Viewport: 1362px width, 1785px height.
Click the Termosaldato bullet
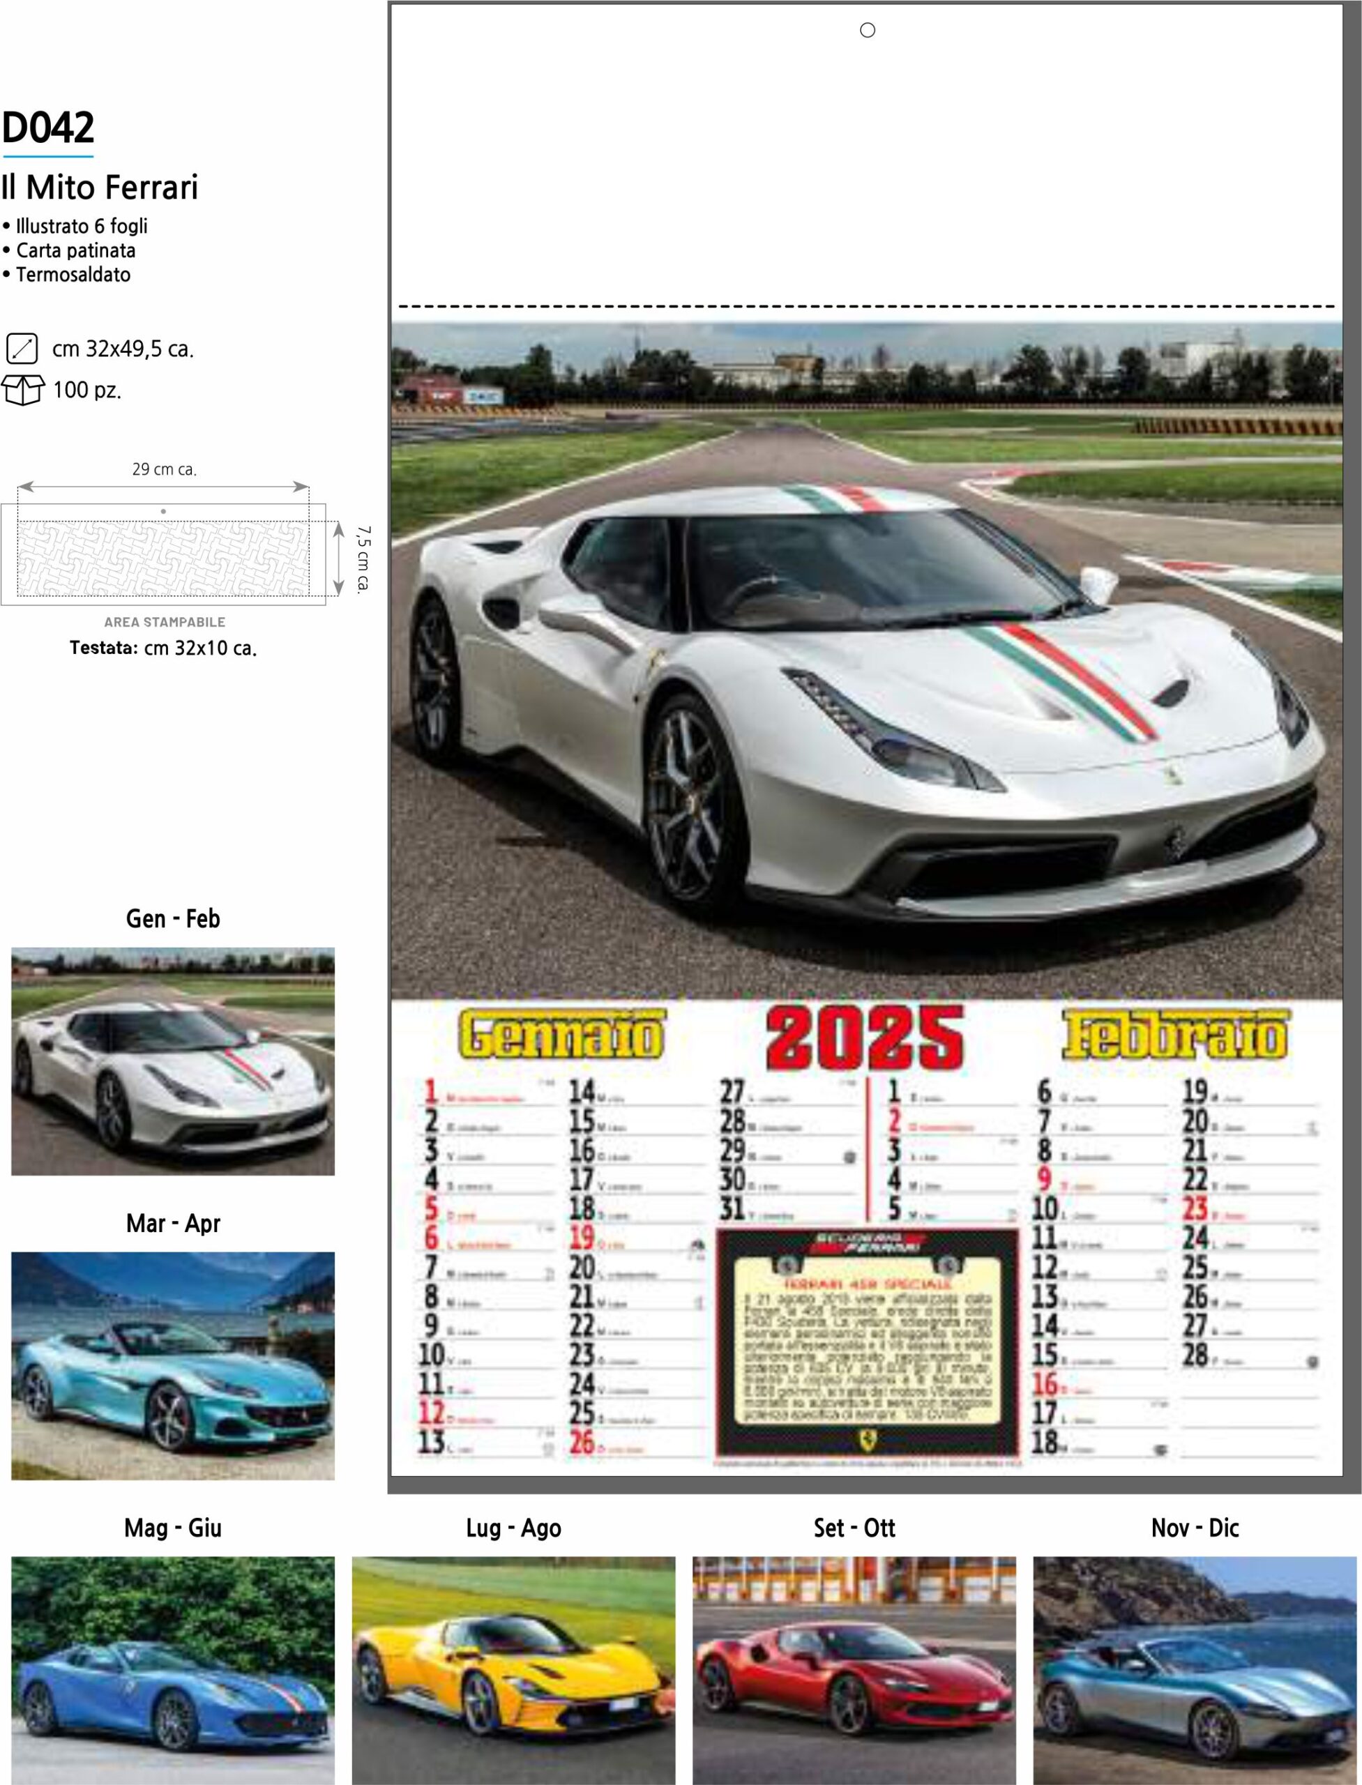(x=66, y=275)
